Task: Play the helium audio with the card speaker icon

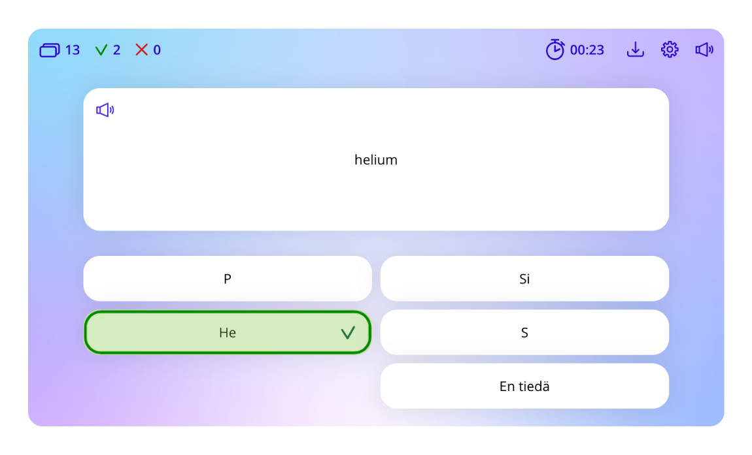Action: [105, 110]
